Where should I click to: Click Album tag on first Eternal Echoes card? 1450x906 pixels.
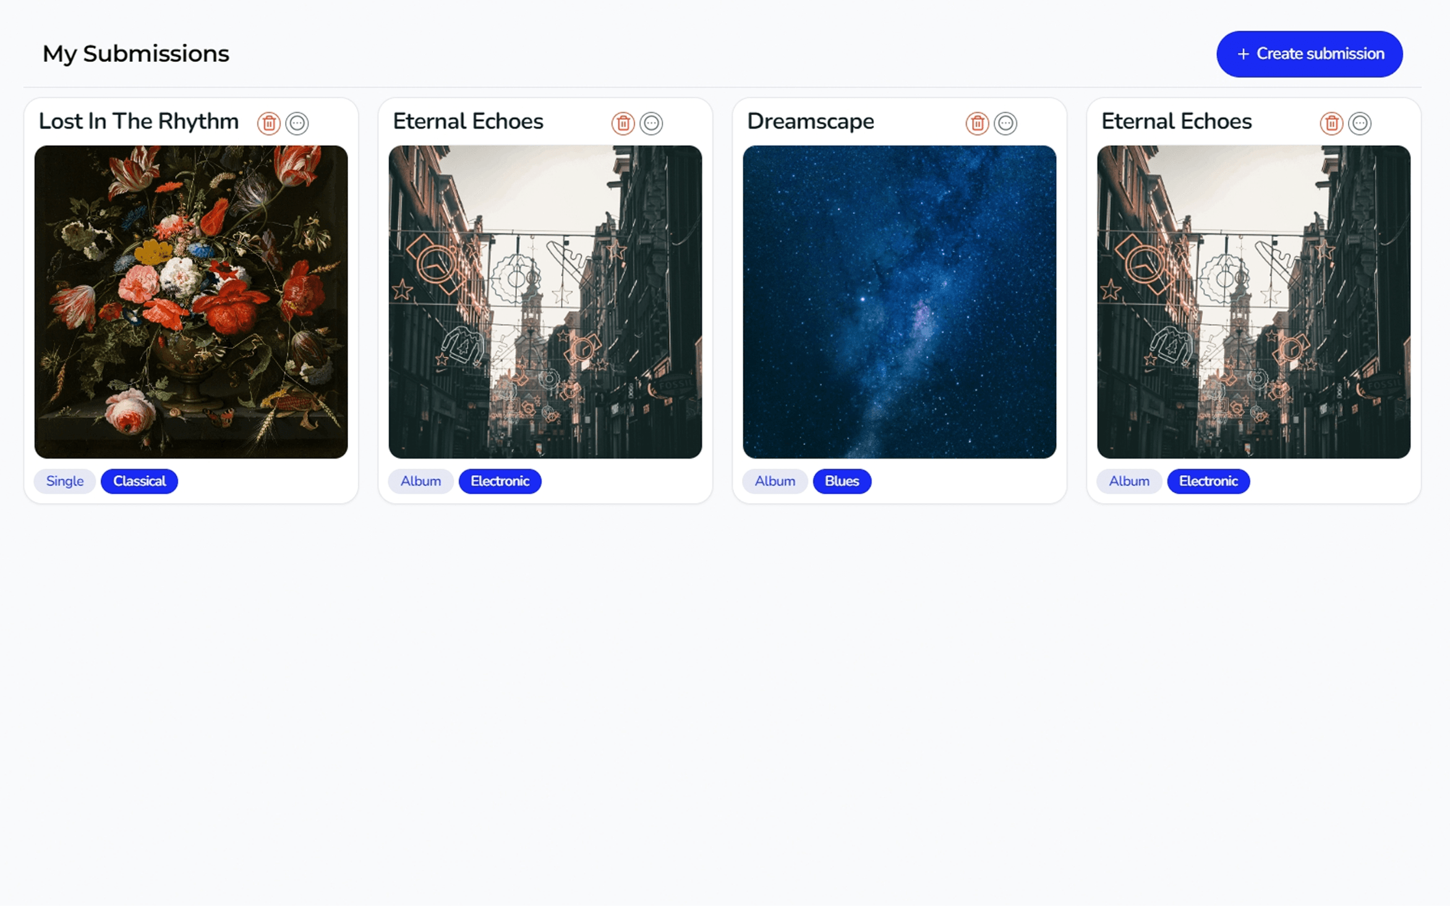420,481
